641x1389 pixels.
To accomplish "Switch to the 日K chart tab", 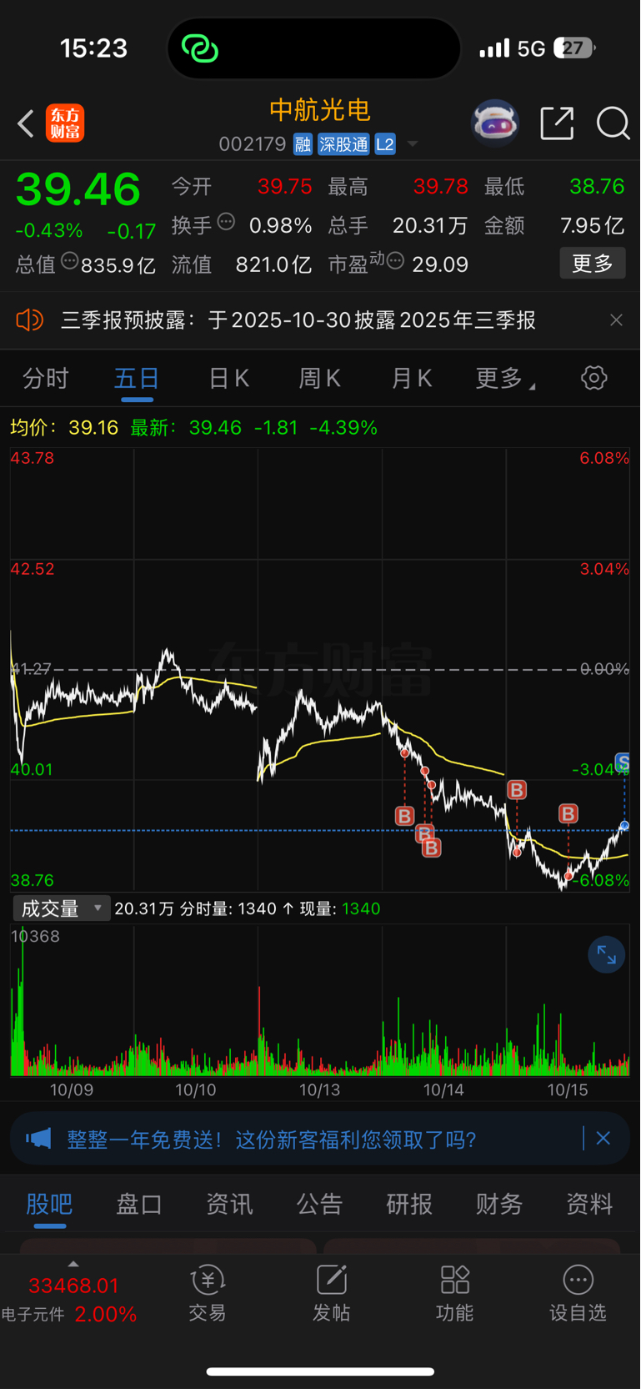I will coord(228,379).
